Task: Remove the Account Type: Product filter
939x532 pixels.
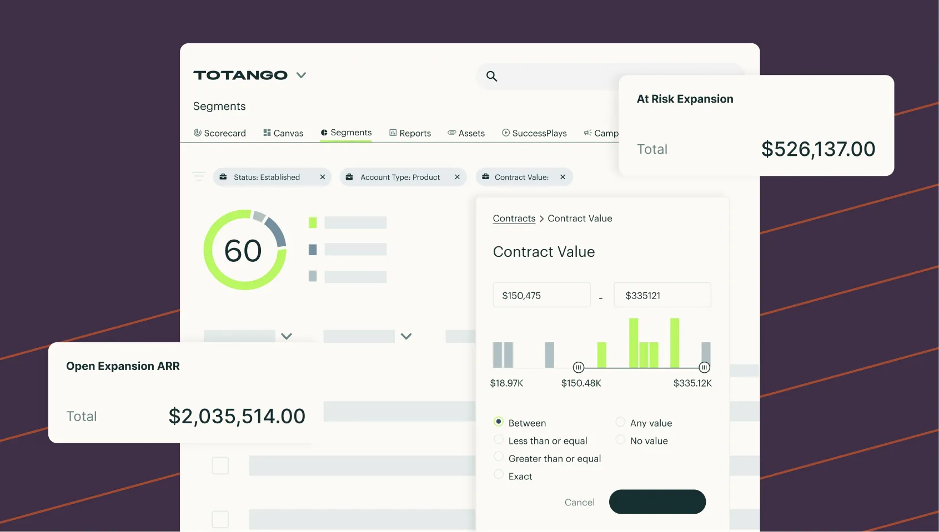Action: (458, 177)
